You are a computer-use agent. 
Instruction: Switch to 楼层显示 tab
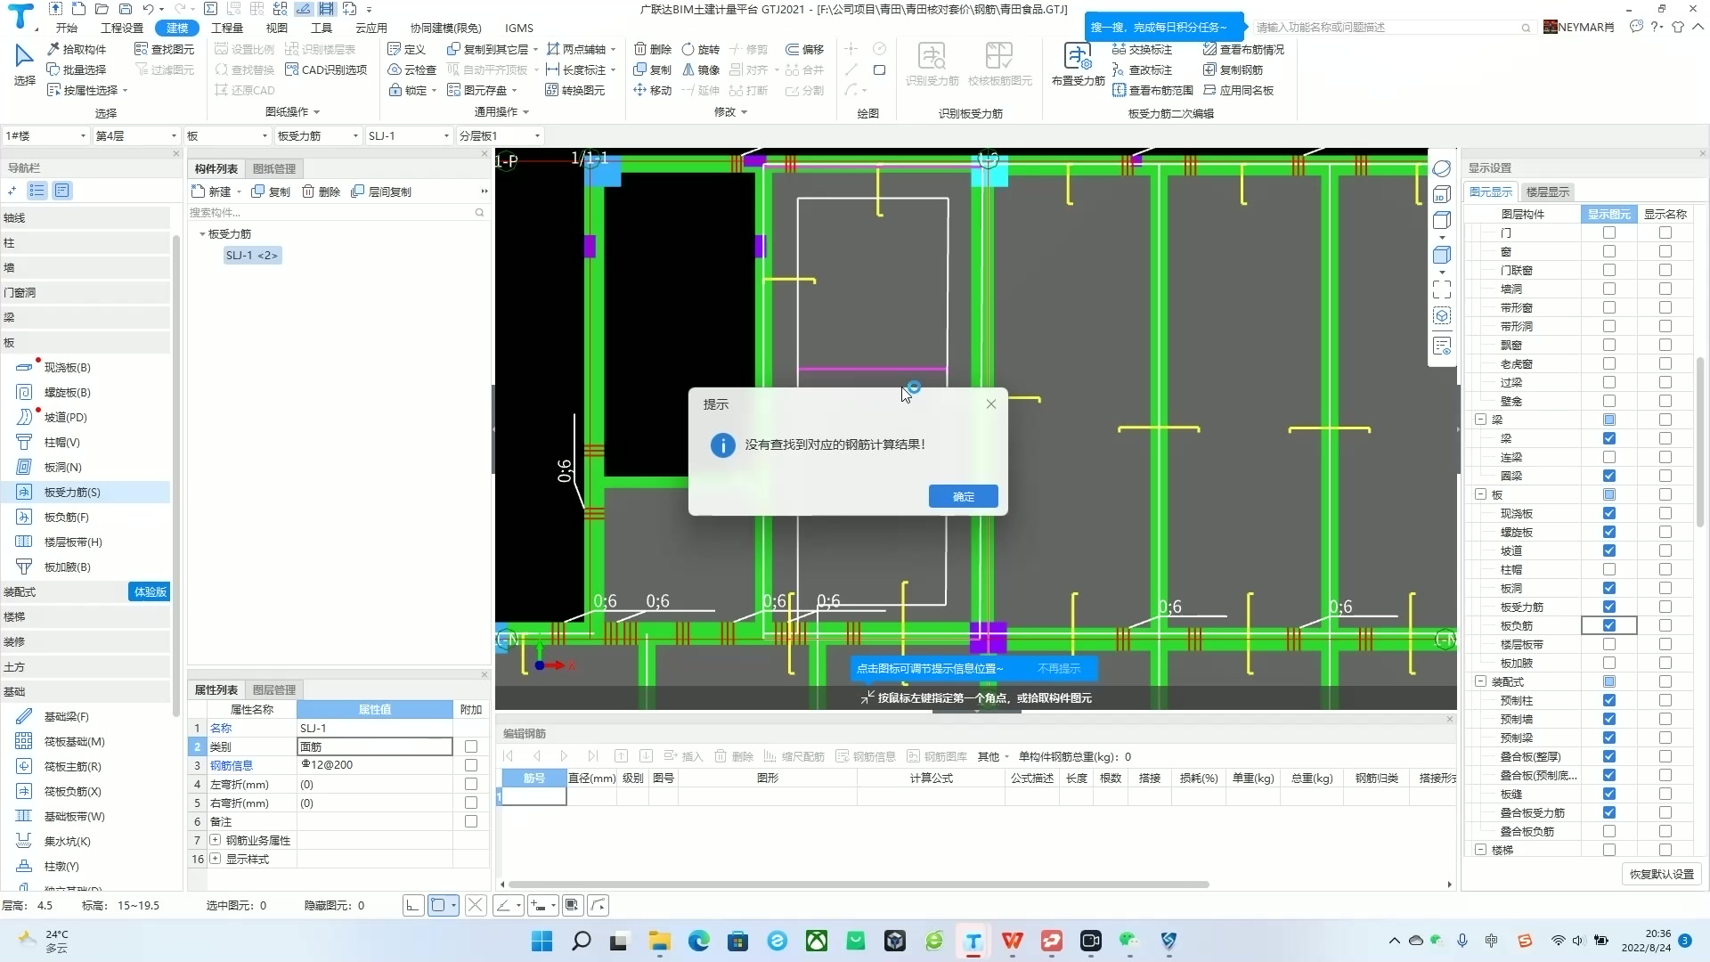1547,192
